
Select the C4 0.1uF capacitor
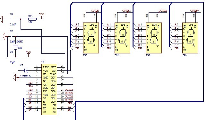coord(12,19)
